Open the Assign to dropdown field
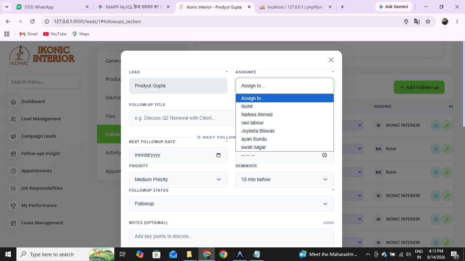 click(285, 86)
